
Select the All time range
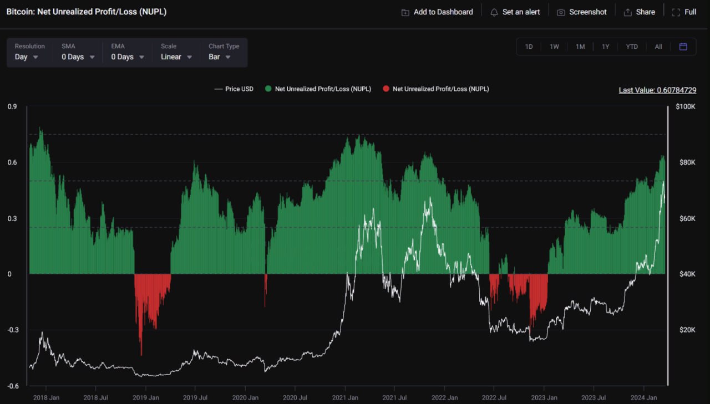658,47
